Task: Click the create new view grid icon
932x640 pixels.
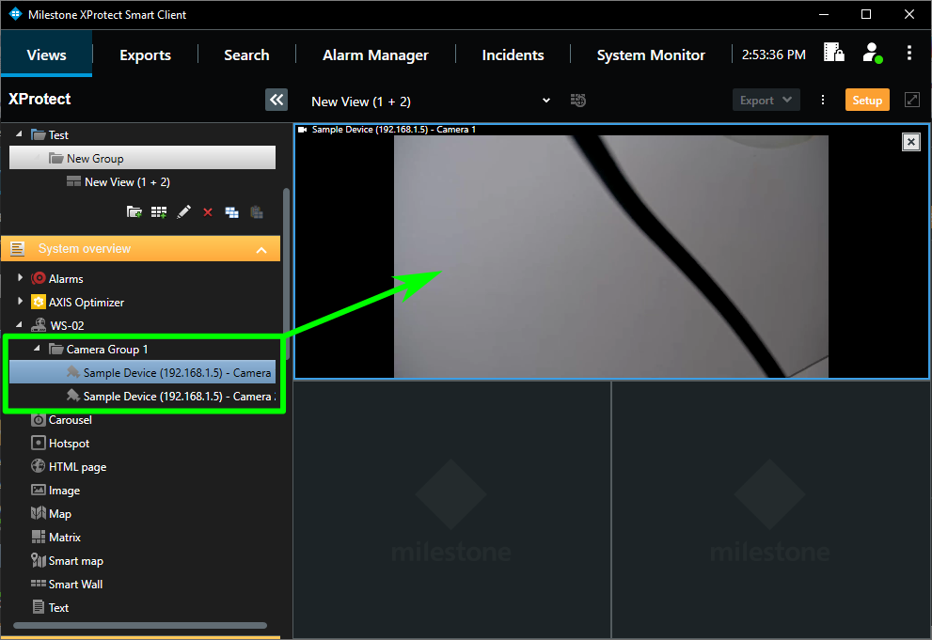Action: 159,212
